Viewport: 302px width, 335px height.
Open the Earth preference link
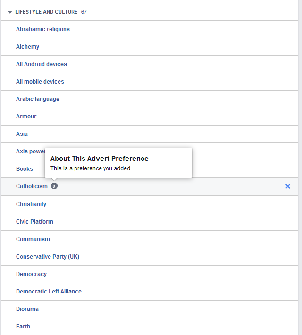pyautogui.click(x=23, y=327)
